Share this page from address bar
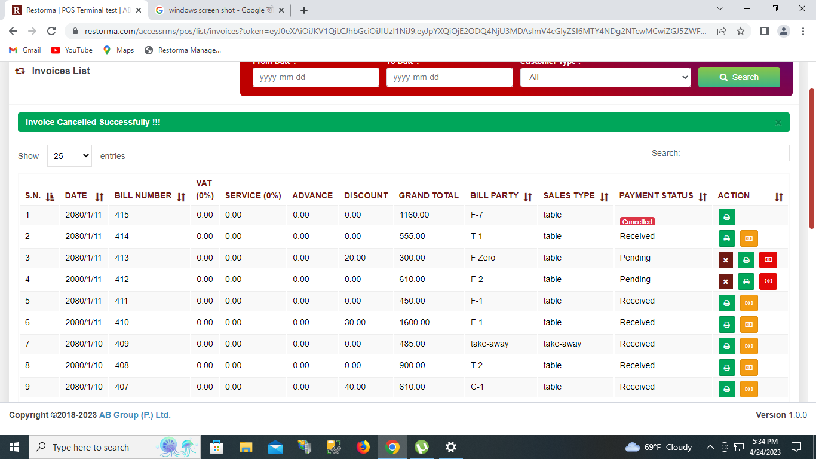This screenshot has width=816, height=459. [x=722, y=31]
